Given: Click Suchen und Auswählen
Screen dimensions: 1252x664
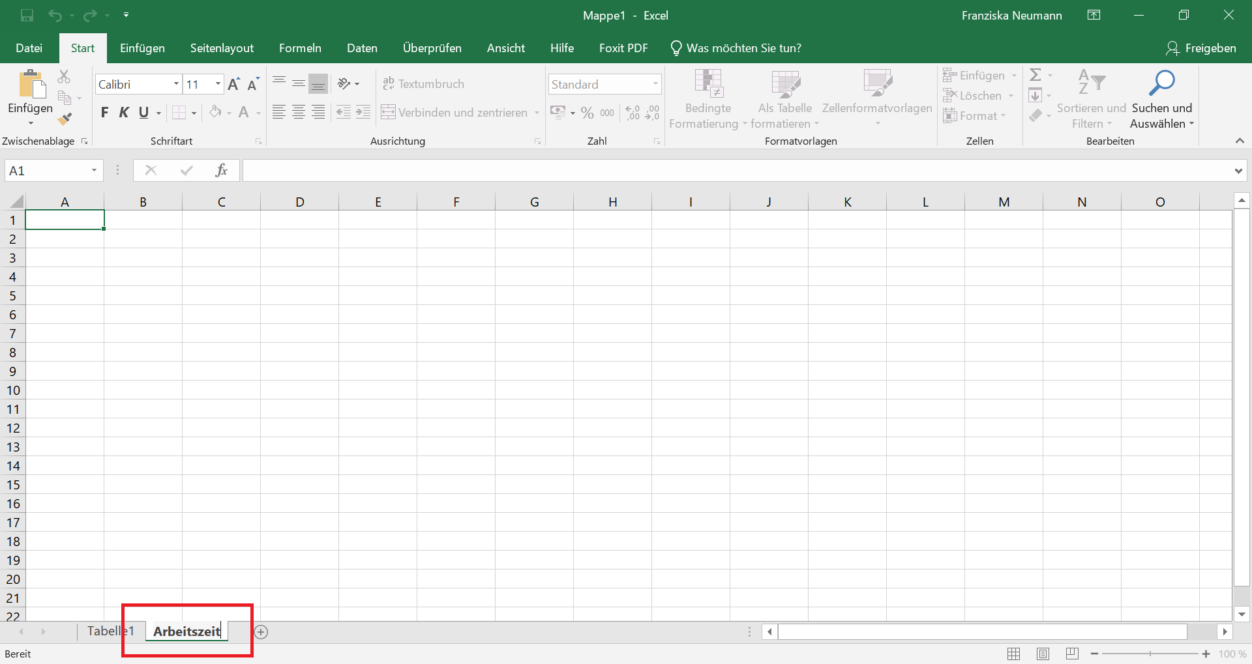Looking at the screenshot, I should point(1162,98).
